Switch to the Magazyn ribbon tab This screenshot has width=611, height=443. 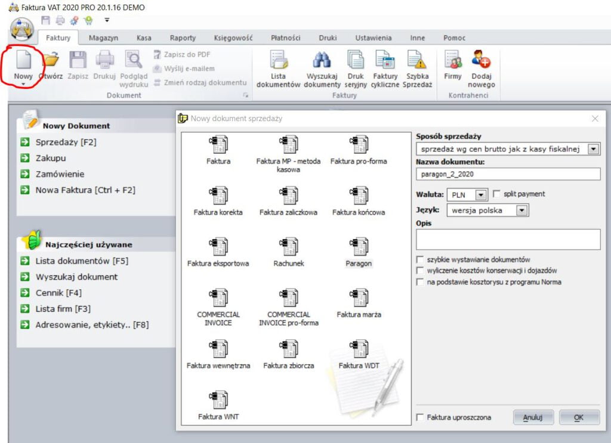tap(103, 38)
